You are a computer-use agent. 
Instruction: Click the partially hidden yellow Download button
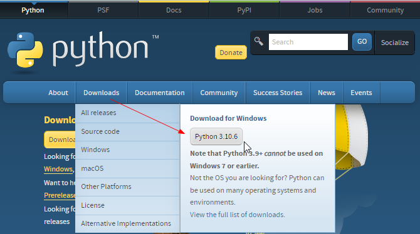click(x=60, y=140)
